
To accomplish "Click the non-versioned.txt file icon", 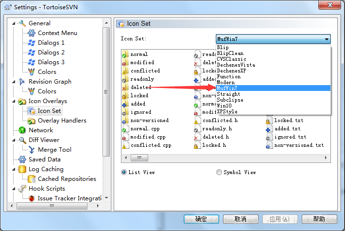I will [x=269, y=145].
